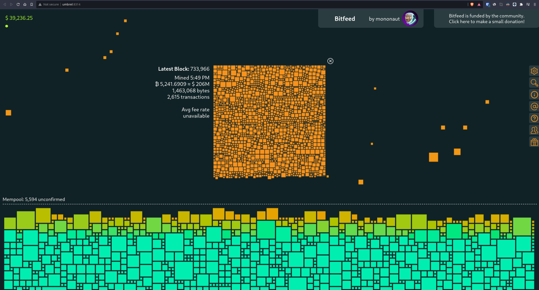Dismiss the Latest Block details popup
This screenshot has height=290, width=539.
pos(330,61)
